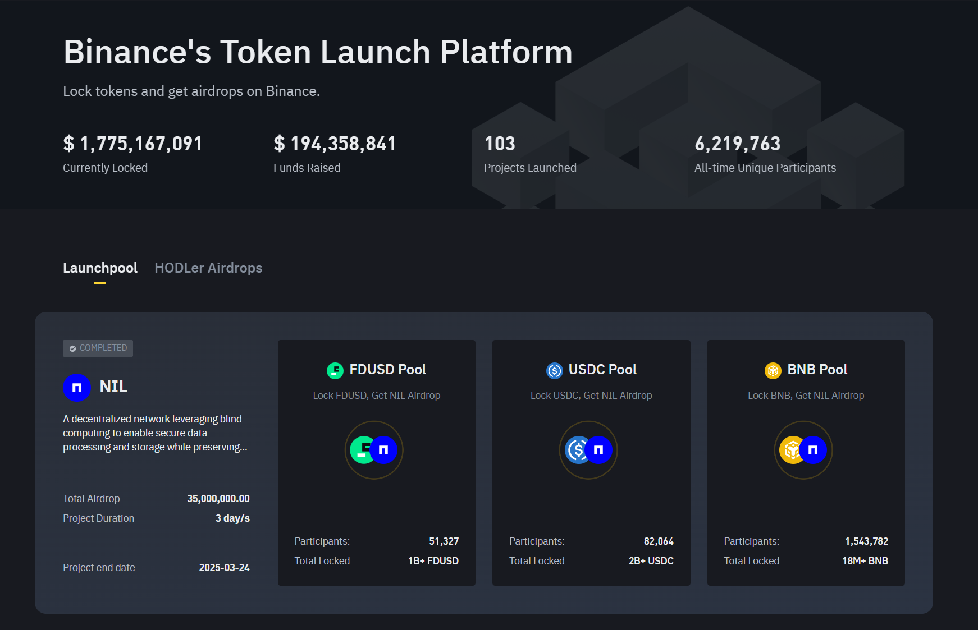
Task: Click 'Lock BNB, Get NIL Airdrop' text
Action: click(806, 396)
